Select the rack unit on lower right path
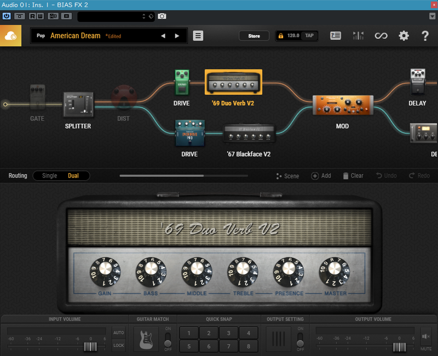Viewport: 438px width, 356px height. click(x=424, y=133)
